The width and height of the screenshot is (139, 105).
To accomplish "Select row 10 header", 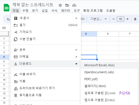I will click(x=4, y=80).
